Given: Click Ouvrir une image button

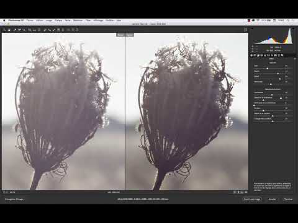Looking at the screenshot, I should (x=252, y=199).
